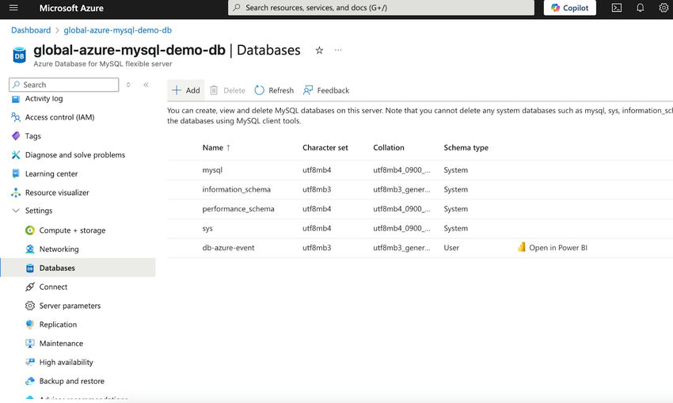
Task: Click the Connect plug icon
Action: click(x=30, y=287)
